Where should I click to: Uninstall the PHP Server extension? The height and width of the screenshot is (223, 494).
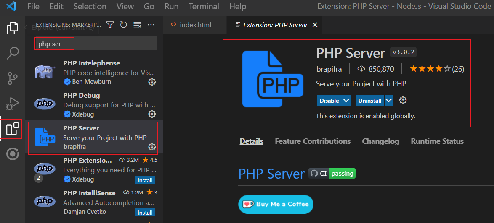click(370, 101)
